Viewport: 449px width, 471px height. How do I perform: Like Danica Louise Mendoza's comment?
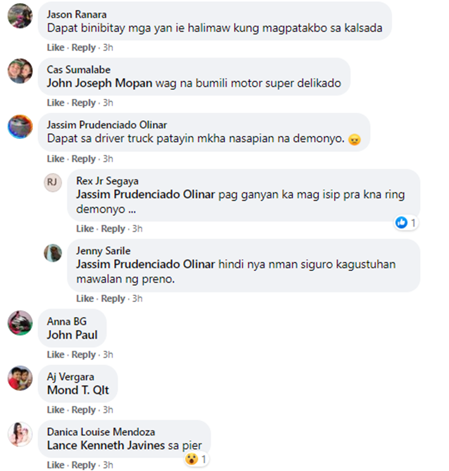pos(56,465)
